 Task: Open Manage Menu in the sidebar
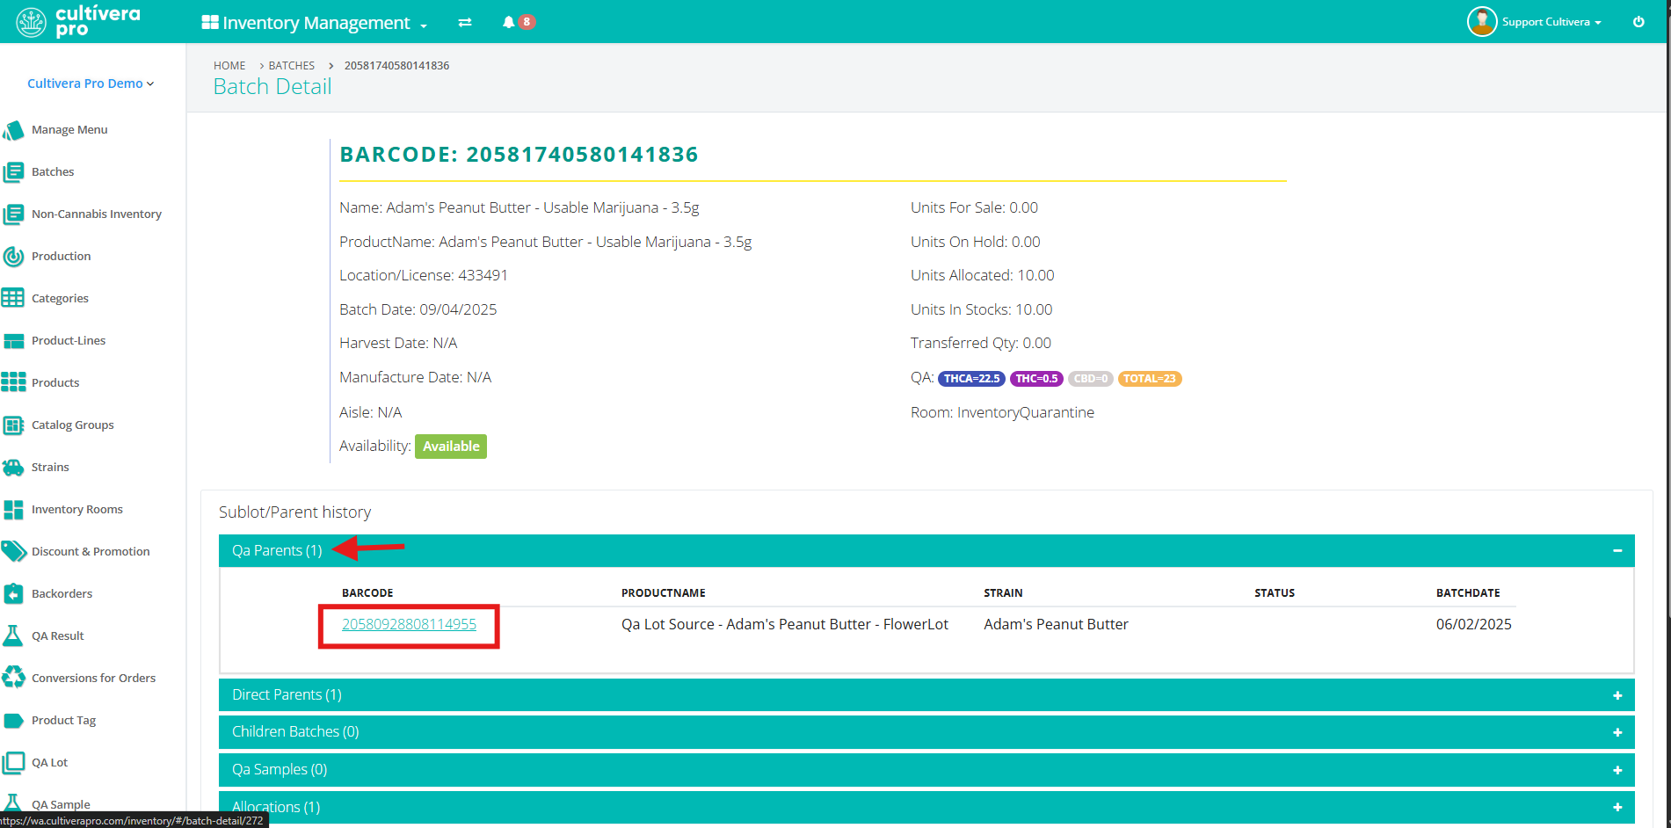(x=69, y=130)
